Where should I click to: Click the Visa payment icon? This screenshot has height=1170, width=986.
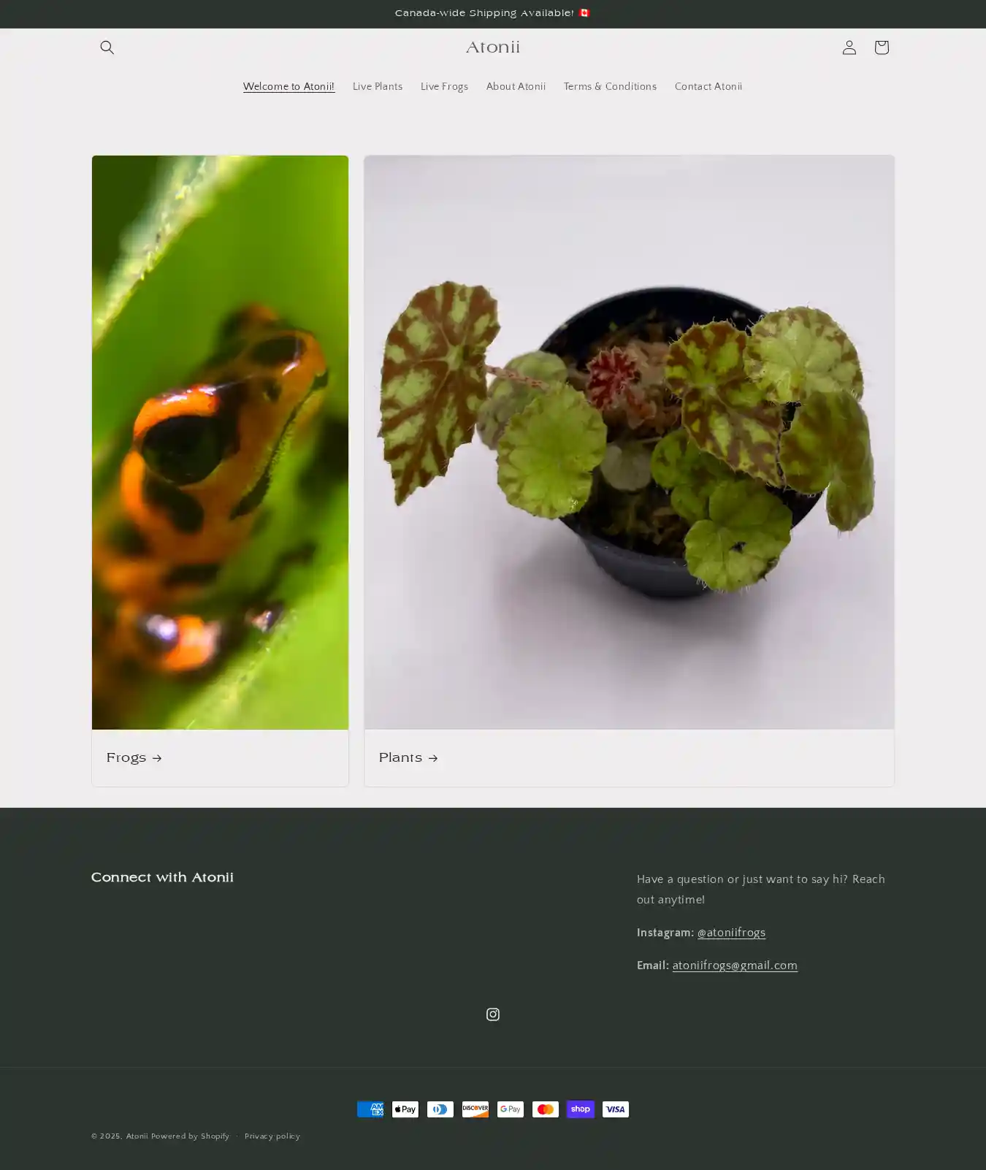point(616,1109)
